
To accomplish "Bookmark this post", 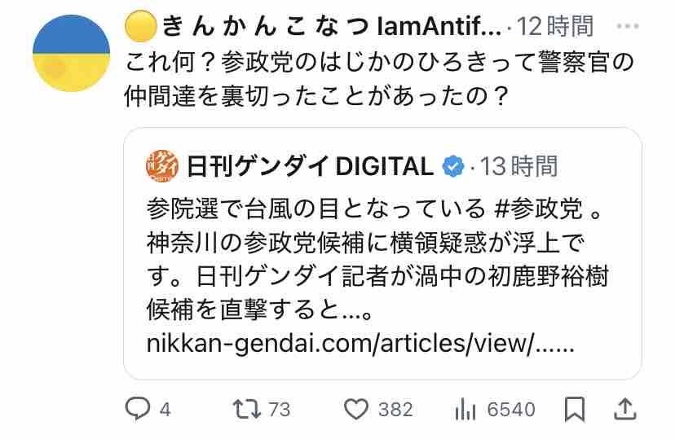I will (575, 409).
